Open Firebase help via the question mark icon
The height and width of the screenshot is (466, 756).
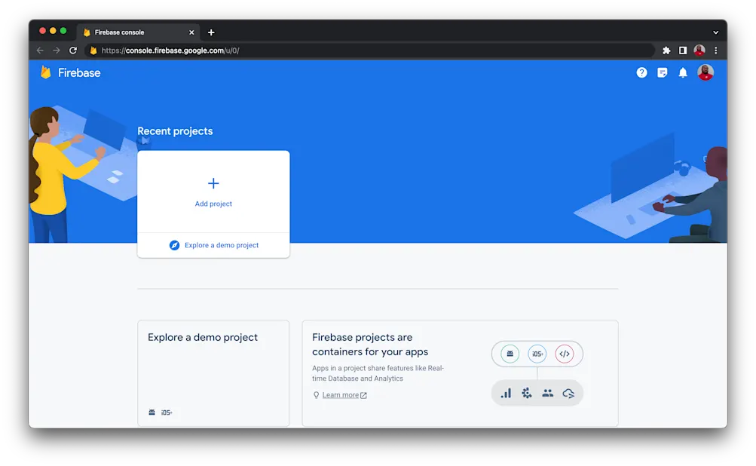pos(641,72)
